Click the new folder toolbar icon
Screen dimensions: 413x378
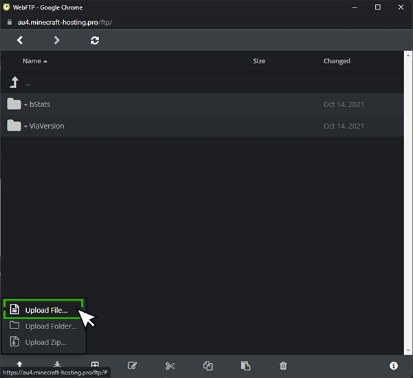[x=95, y=364]
